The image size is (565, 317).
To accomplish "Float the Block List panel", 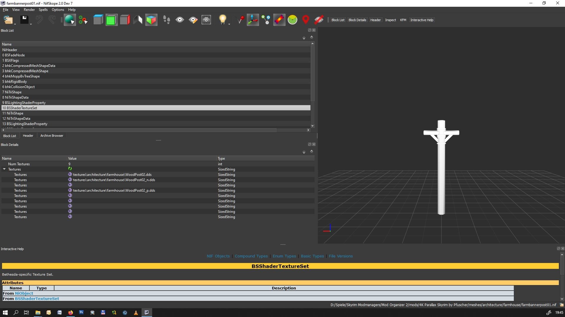I will tap(310, 30).
